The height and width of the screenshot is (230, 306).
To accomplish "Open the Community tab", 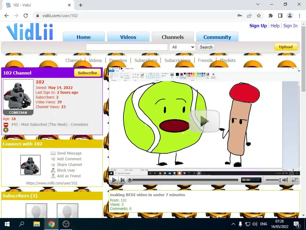I will point(217,37).
